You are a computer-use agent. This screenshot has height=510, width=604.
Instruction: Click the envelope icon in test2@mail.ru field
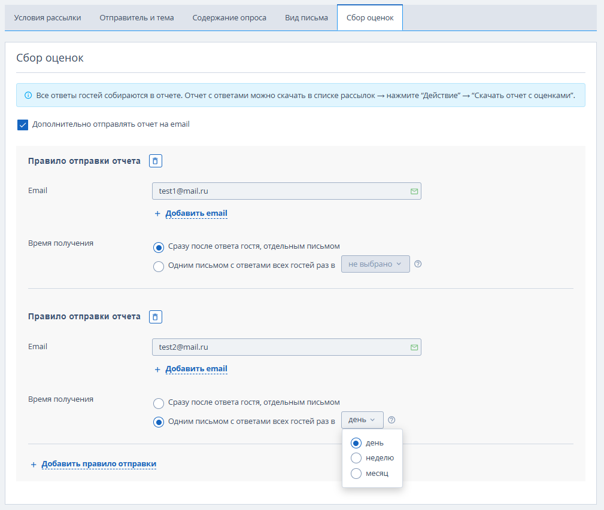click(x=414, y=347)
